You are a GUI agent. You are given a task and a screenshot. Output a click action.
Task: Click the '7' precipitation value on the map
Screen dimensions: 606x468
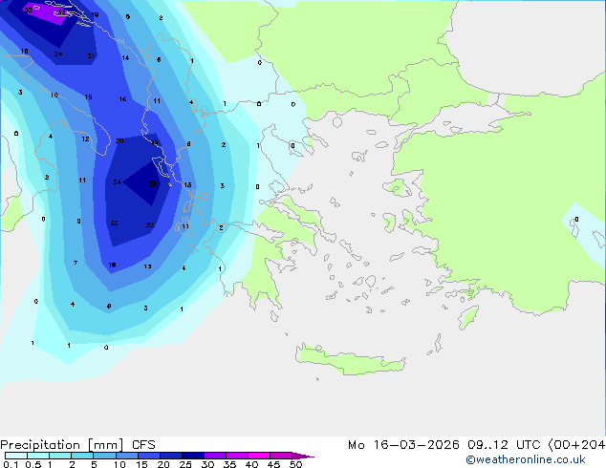point(76,263)
